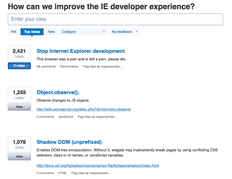
Task: Open 0 comments under Shadow DOM
Action: tap(45, 173)
